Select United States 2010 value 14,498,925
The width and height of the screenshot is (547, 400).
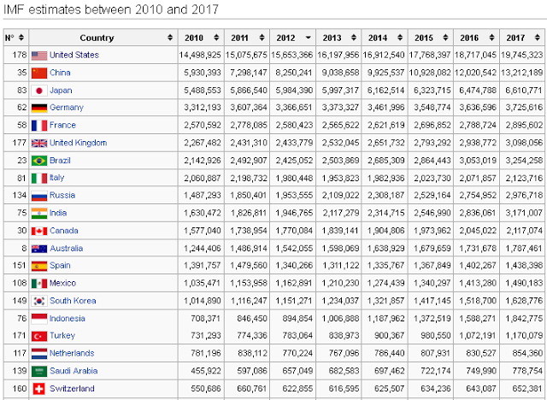[200, 55]
